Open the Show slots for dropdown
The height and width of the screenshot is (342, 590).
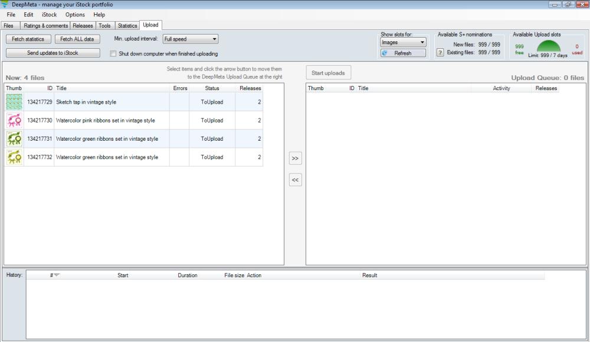point(403,42)
